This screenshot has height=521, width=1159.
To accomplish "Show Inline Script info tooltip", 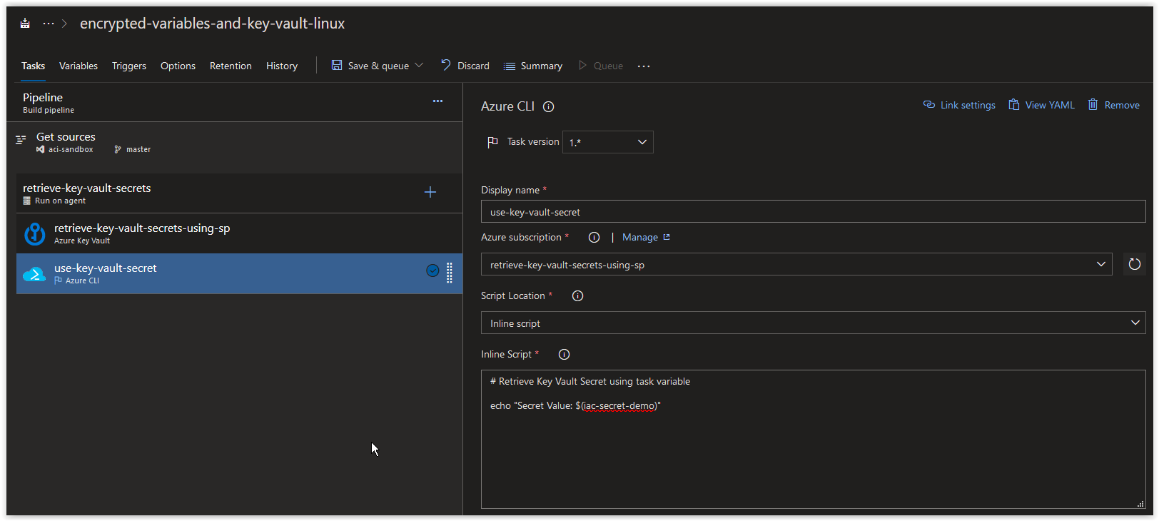I will (564, 355).
